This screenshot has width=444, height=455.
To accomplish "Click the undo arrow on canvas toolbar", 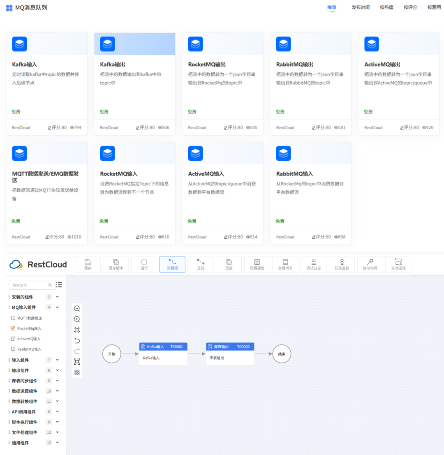I will pyautogui.click(x=77, y=341).
